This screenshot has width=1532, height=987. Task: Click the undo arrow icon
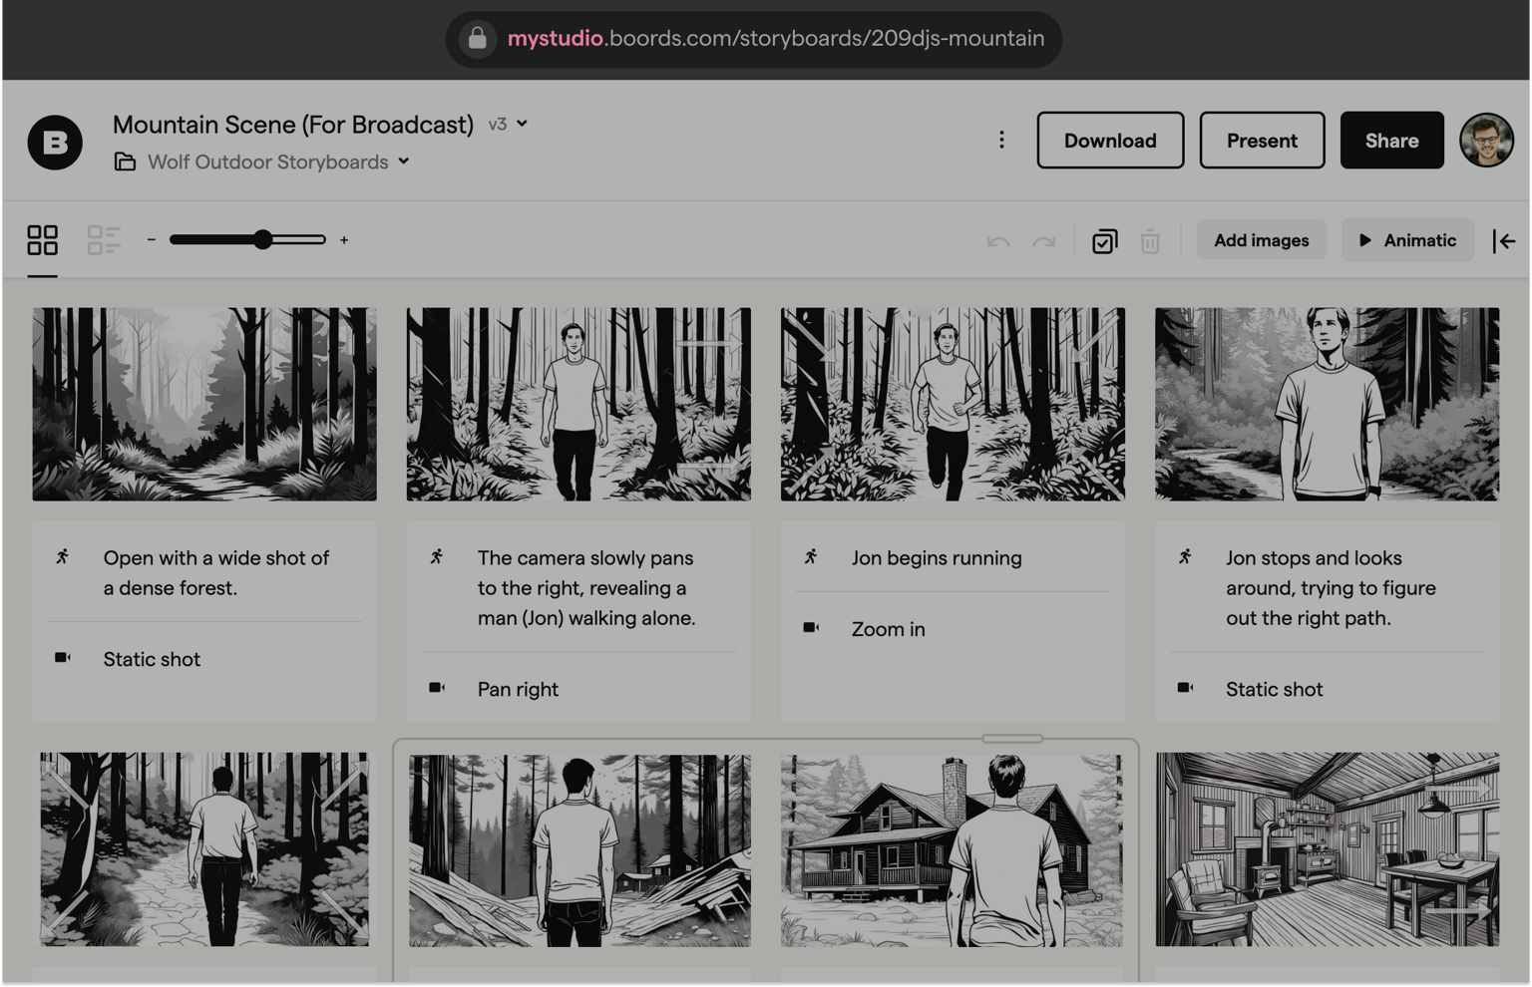997,241
